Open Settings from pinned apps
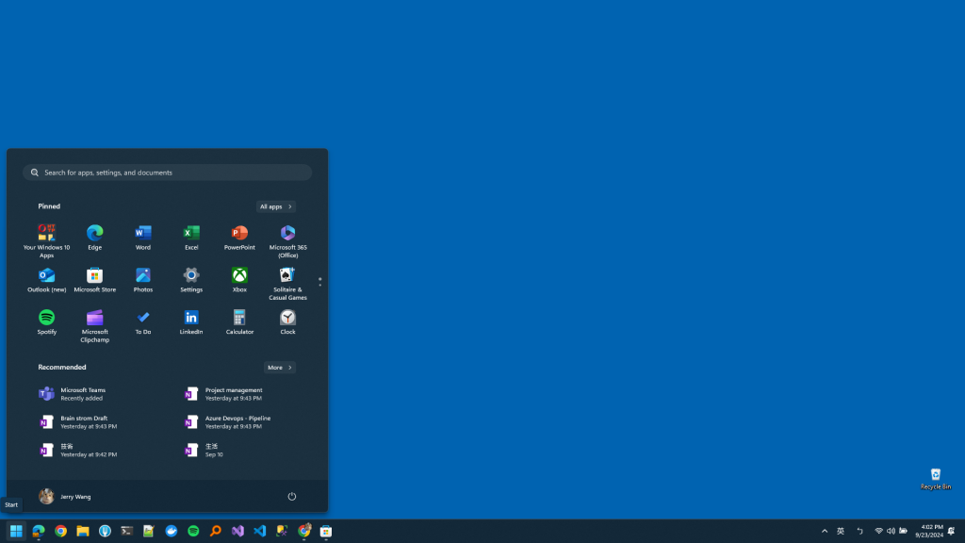 [191, 280]
